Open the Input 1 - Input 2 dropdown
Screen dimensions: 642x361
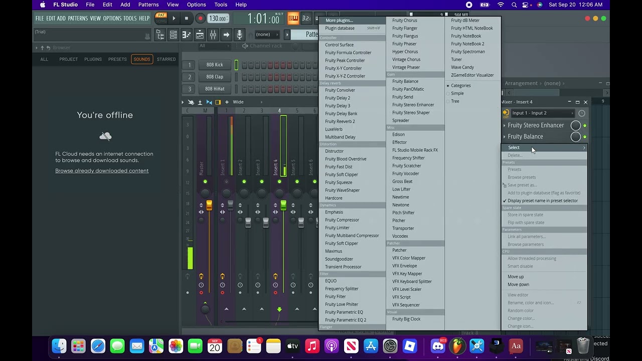point(543,113)
